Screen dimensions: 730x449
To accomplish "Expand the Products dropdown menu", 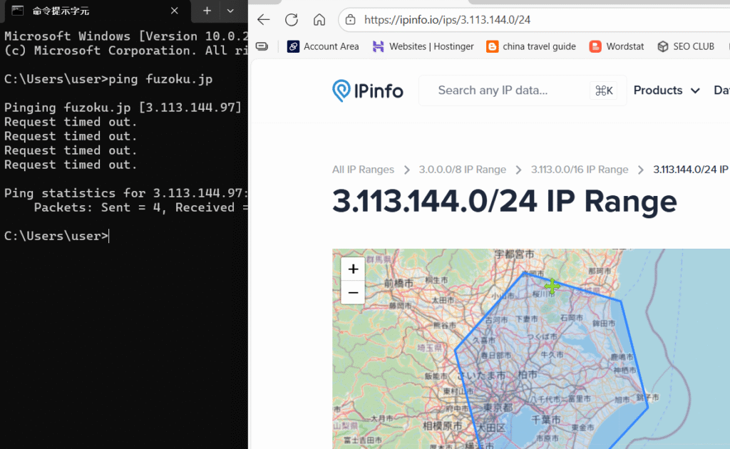I will [667, 91].
